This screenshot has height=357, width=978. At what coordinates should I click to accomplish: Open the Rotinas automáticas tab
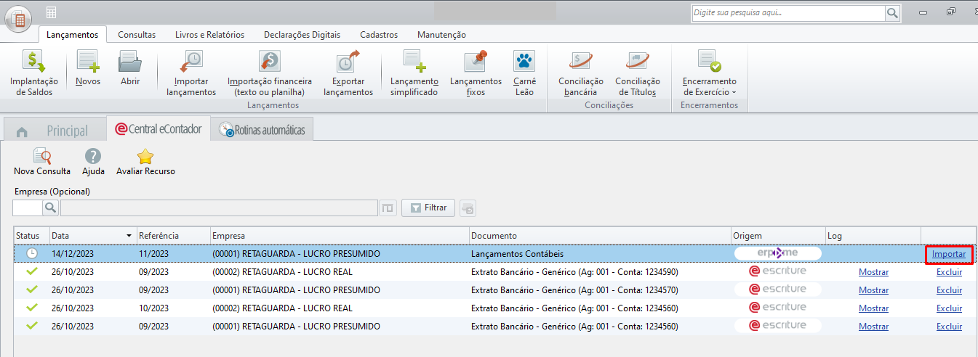coord(262,131)
